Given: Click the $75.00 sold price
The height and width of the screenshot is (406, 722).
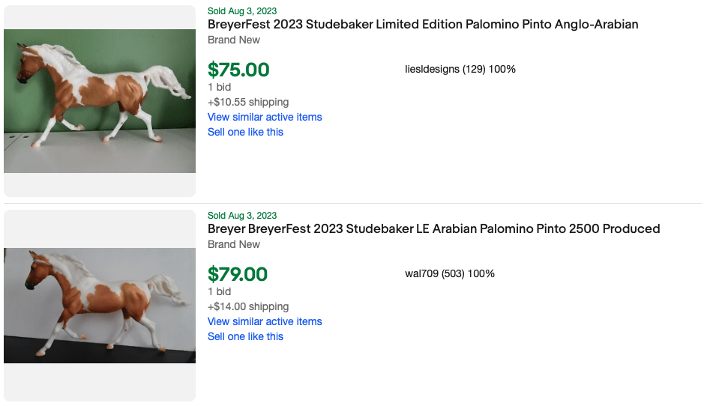Looking at the screenshot, I should [238, 70].
